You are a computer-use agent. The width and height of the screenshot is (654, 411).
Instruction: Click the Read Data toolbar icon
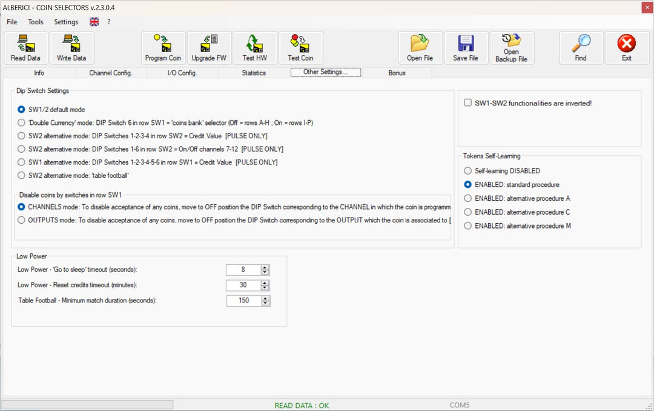(25, 47)
